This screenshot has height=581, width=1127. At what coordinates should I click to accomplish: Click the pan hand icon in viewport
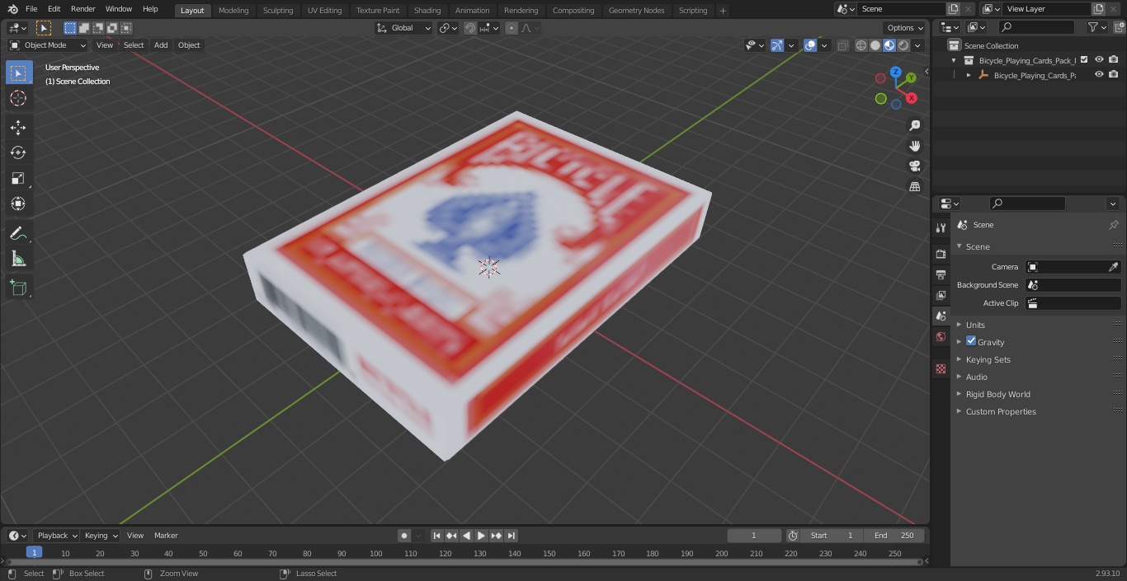pyautogui.click(x=914, y=146)
